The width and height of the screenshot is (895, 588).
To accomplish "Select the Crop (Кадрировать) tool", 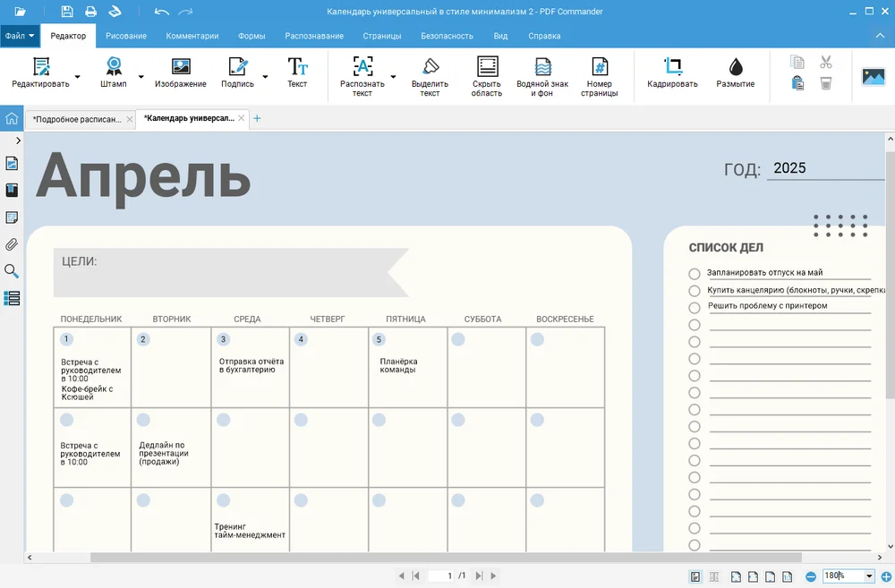I will (672, 72).
